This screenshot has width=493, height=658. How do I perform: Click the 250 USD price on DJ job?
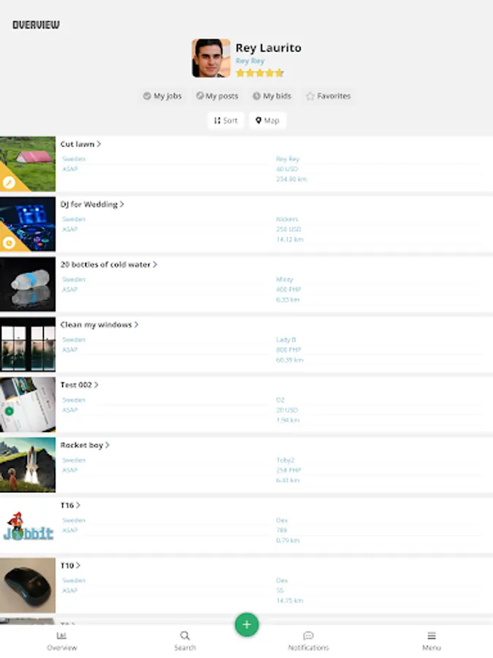[288, 229]
